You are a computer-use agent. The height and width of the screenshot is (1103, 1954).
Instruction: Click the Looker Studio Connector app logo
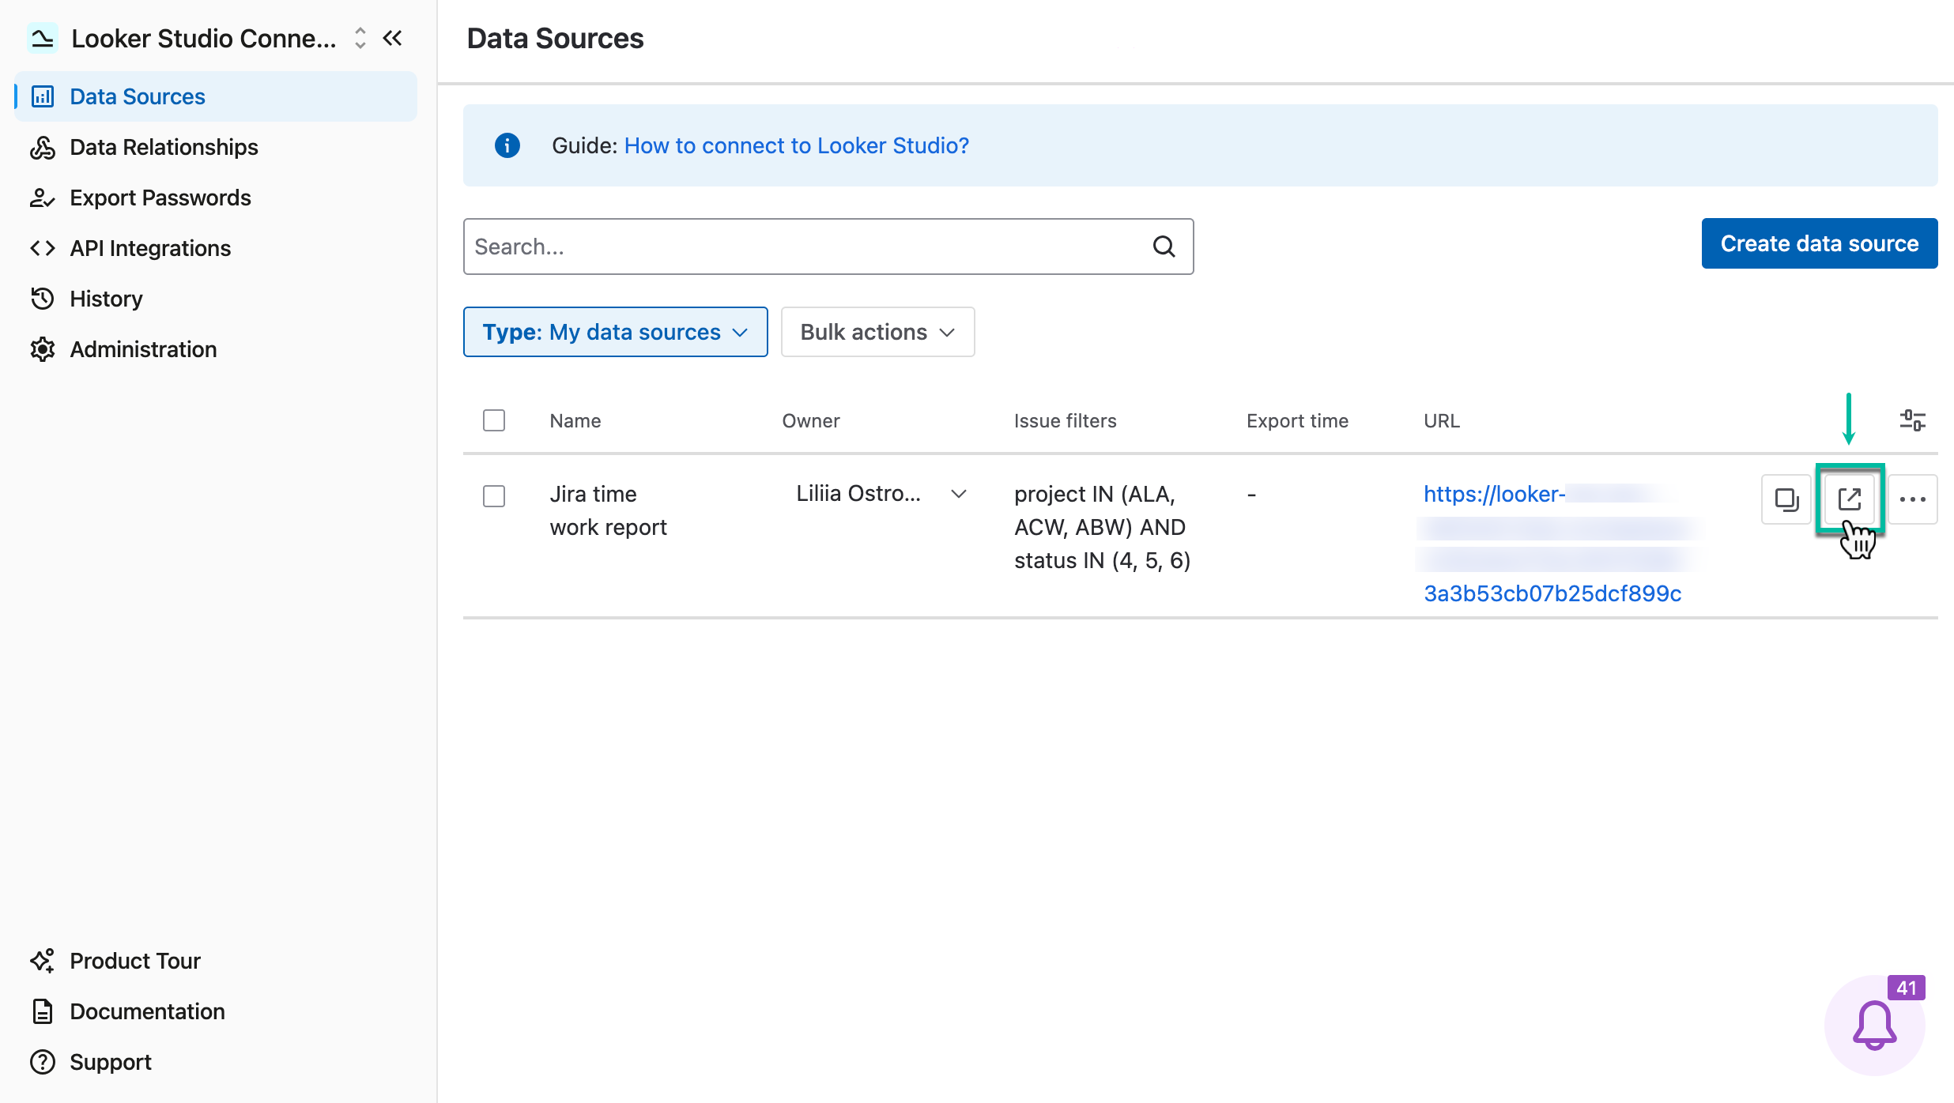pos(42,38)
